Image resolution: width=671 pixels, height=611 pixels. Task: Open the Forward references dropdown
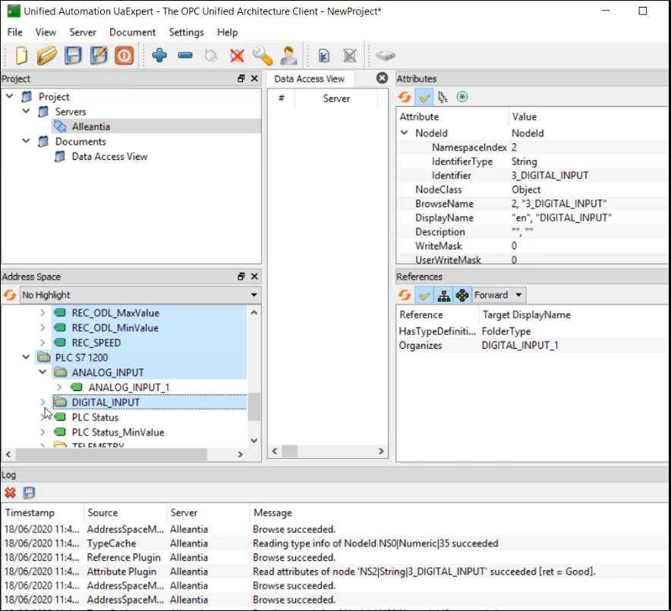coord(497,295)
